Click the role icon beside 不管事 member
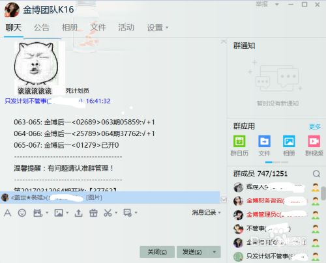The image size is (326, 263). click(316, 229)
